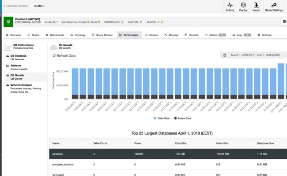Open the cluster Settings tab
This screenshot has width=287, height=176.
tap(264, 35)
